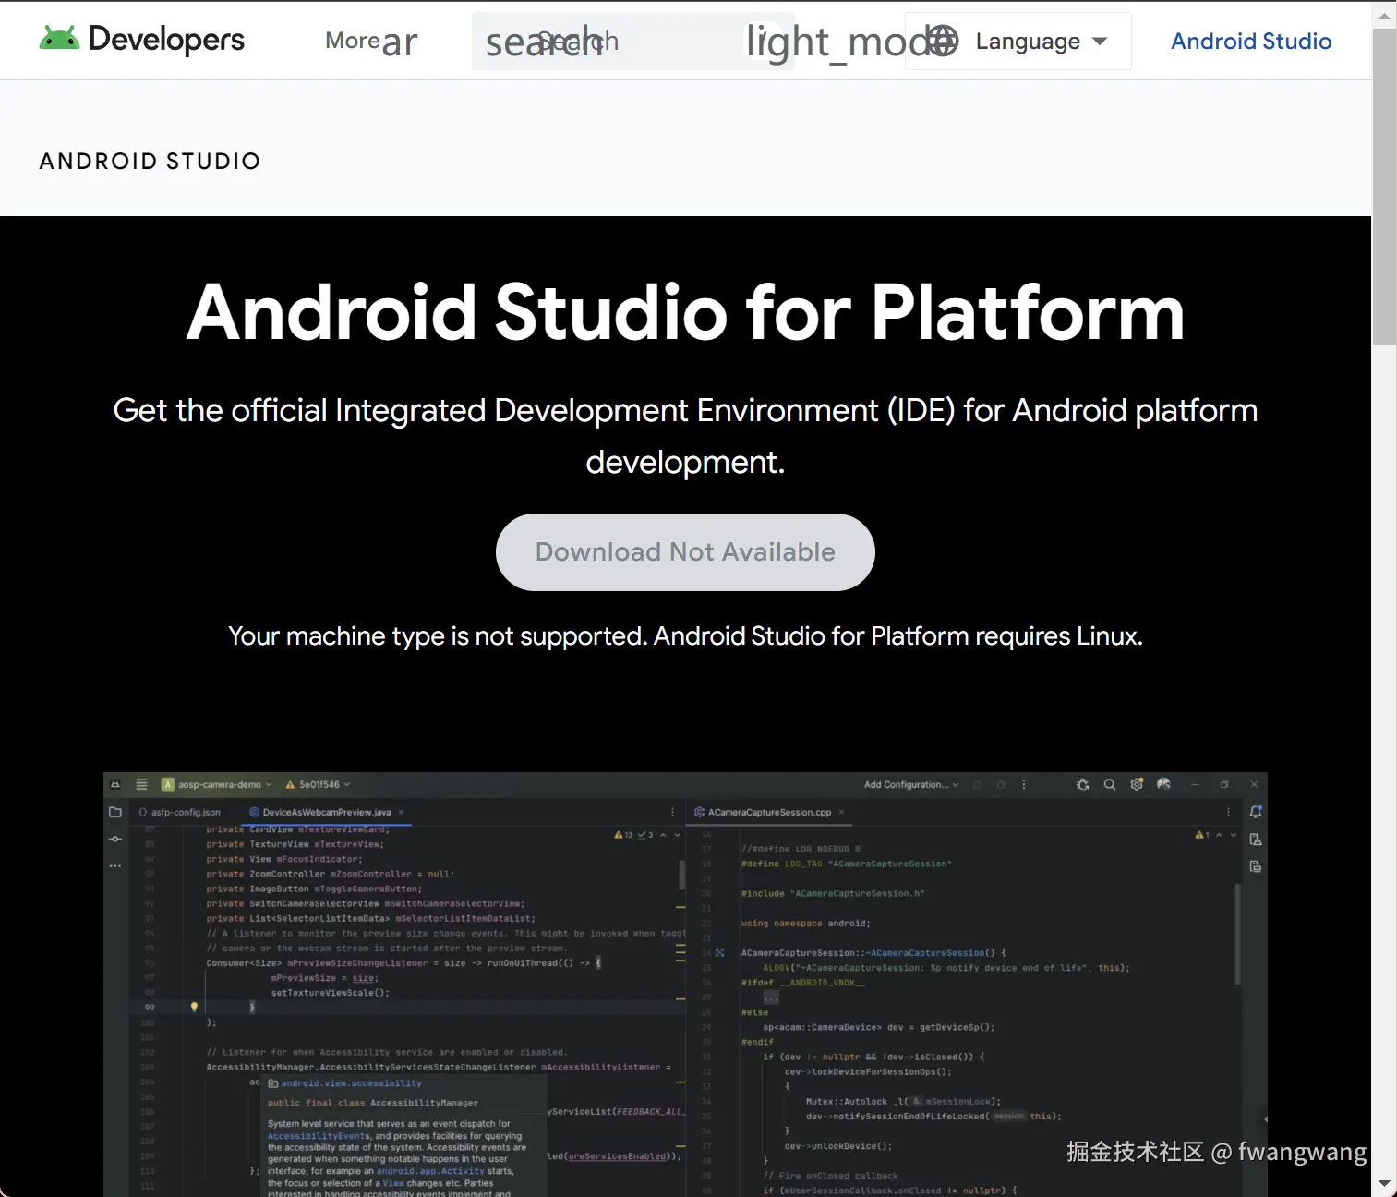Viewport: 1397px width, 1197px height.
Task: Click the yellow lightbulb quick-fix icon
Action: pos(194,1007)
